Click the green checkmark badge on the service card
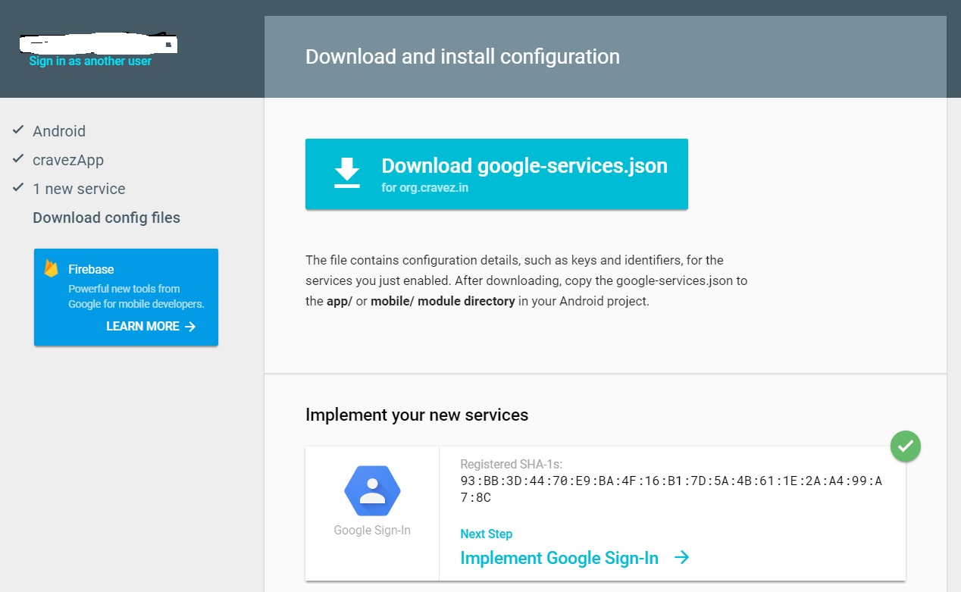This screenshot has height=592, width=961. (x=905, y=446)
